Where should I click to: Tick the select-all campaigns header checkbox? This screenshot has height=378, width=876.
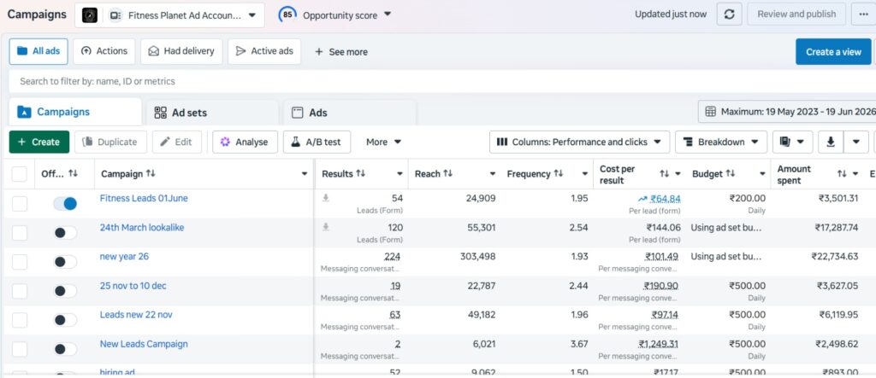point(20,174)
